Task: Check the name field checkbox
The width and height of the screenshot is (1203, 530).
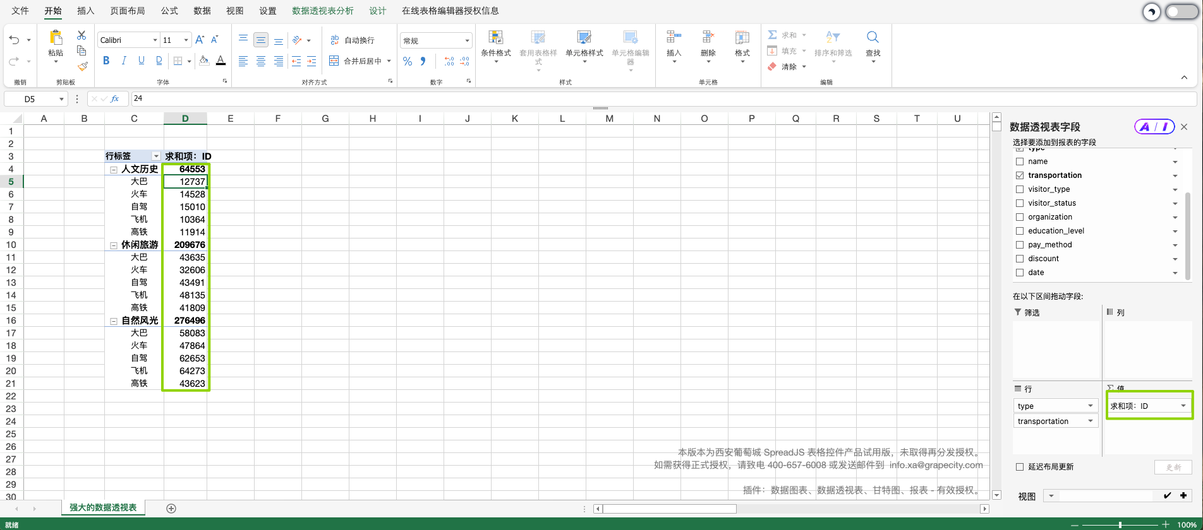Action: point(1020,162)
